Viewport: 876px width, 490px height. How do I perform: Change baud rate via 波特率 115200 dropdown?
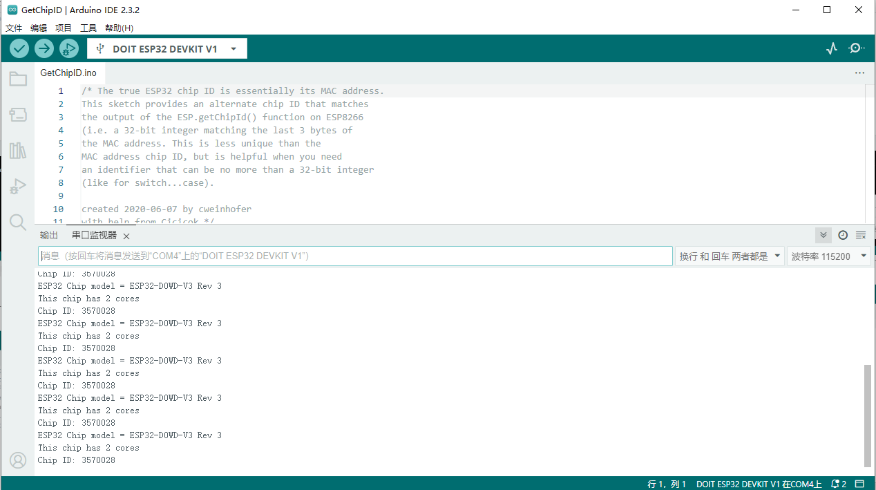pos(828,256)
